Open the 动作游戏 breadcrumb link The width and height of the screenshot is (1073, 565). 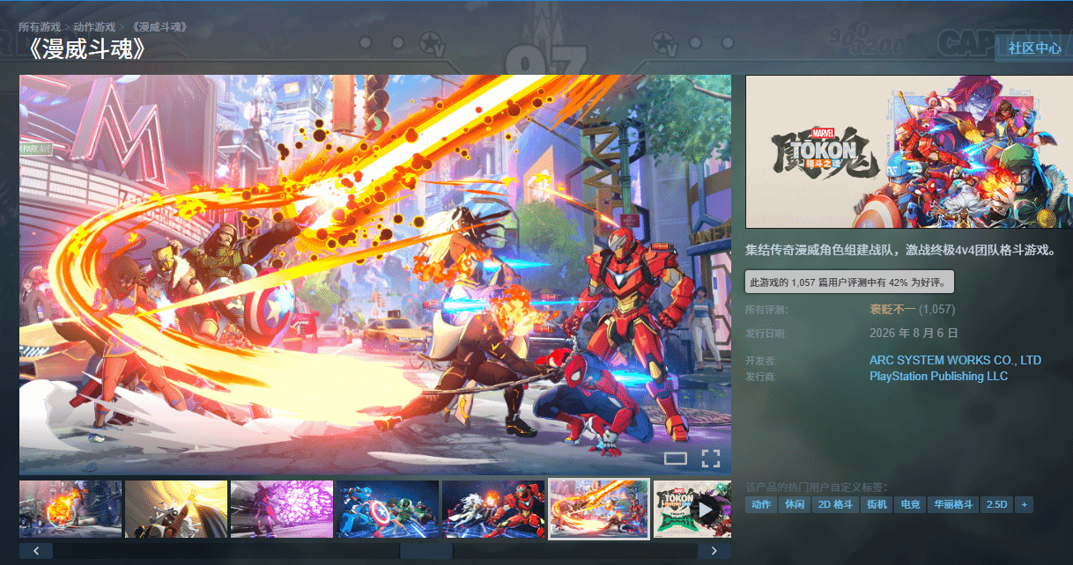[94, 27]
